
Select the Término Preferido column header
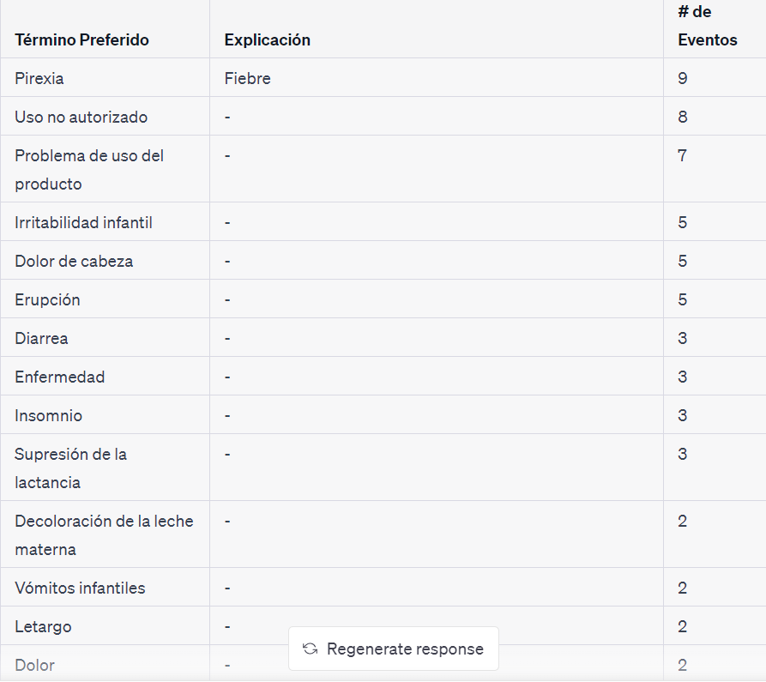pos(81,39)
